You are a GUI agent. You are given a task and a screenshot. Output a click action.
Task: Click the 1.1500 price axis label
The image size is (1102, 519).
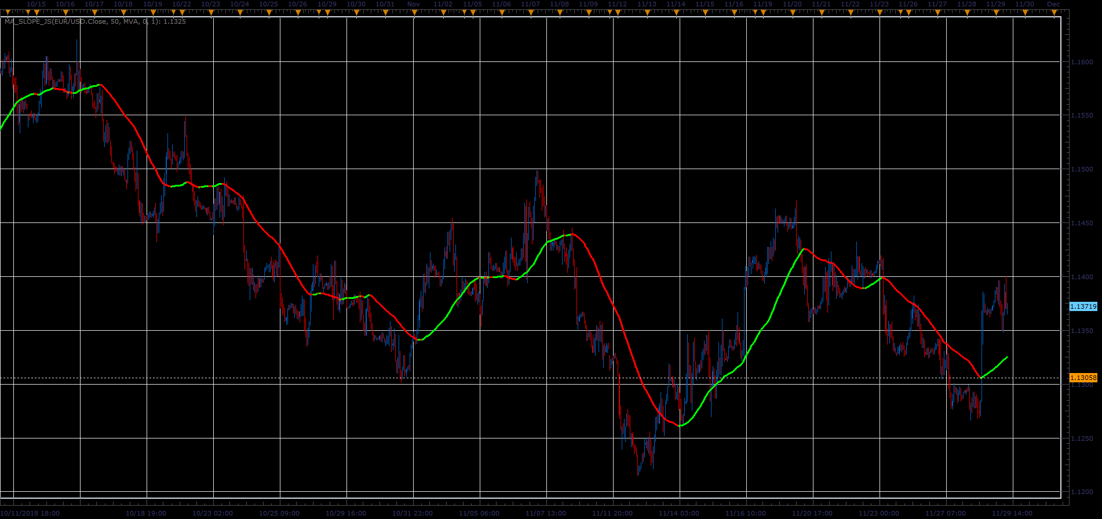1082,169
